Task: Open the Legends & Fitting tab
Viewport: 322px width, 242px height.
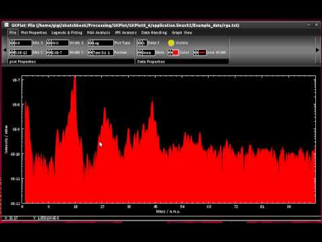Action: pos(67,33)
